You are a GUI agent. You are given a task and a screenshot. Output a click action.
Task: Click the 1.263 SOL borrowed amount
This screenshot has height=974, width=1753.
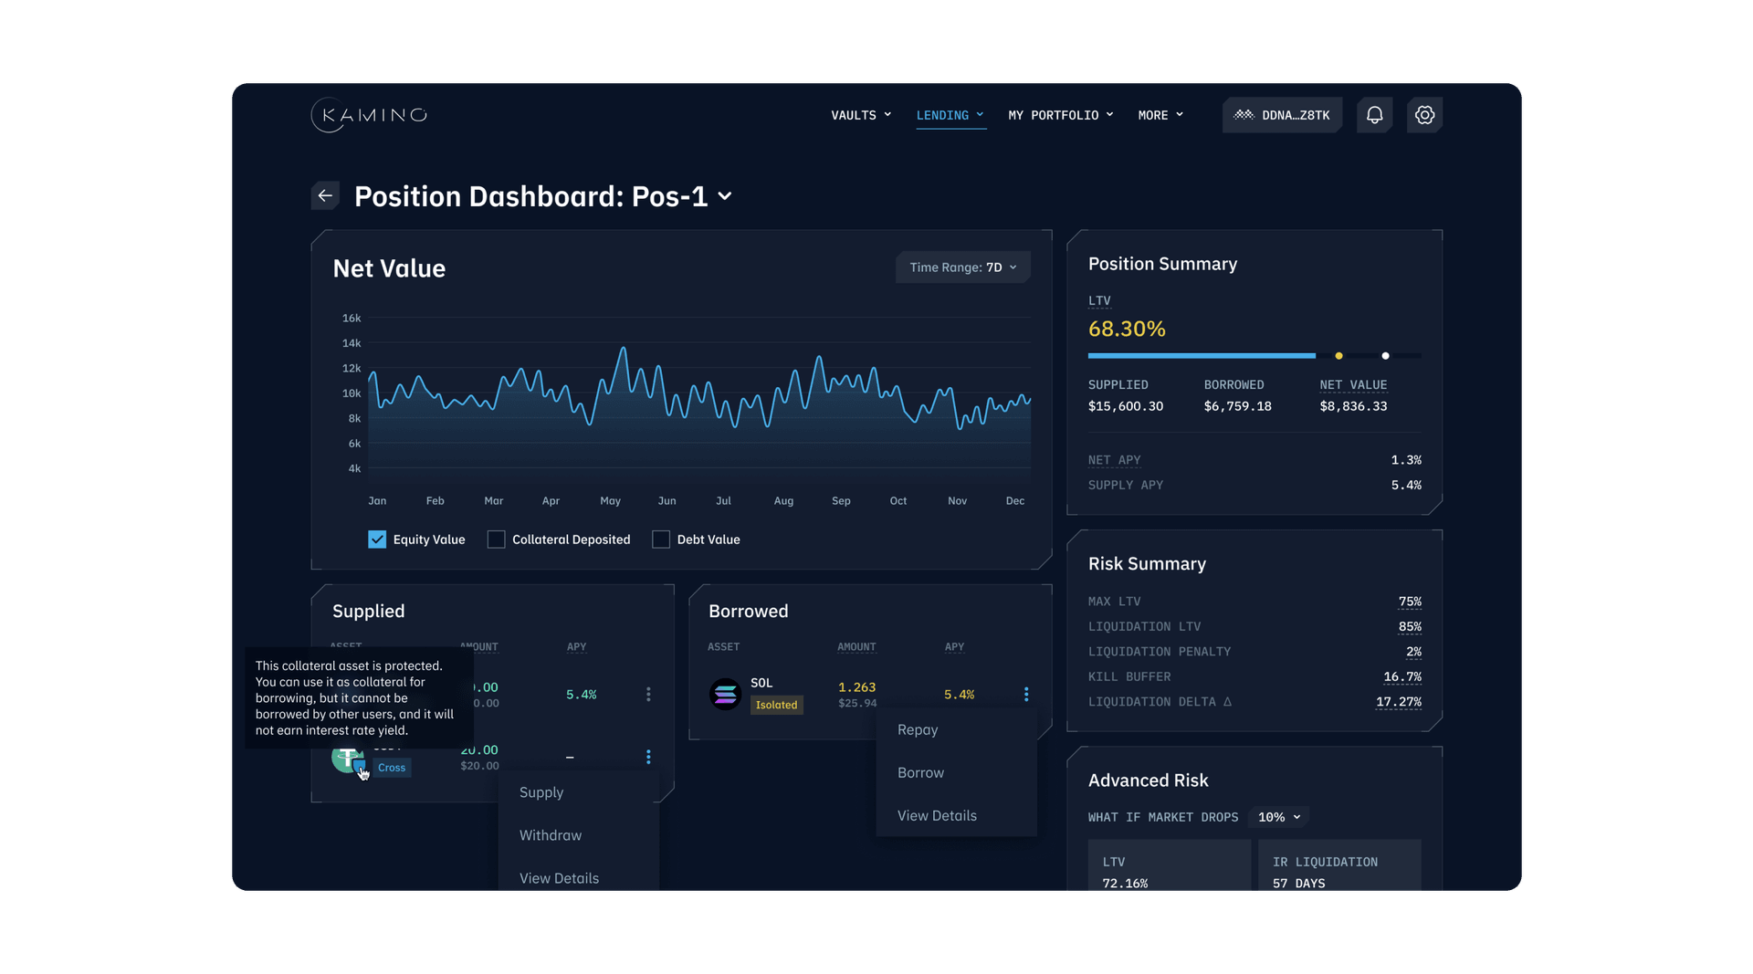(x=856, y=686)
